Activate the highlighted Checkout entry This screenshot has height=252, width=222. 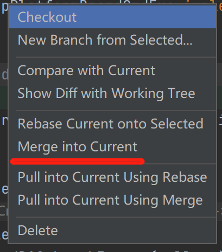click(112, 17)
